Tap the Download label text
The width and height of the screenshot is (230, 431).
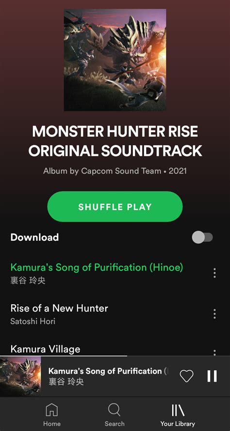pyautogui.click(x=34, y=237)
